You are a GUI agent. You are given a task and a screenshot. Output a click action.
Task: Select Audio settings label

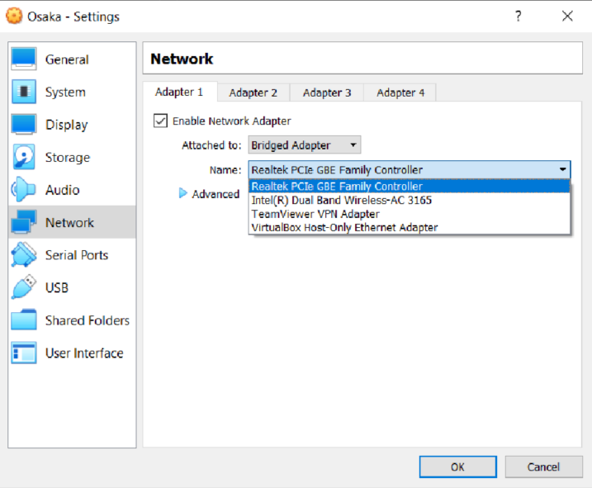[62, 190]
